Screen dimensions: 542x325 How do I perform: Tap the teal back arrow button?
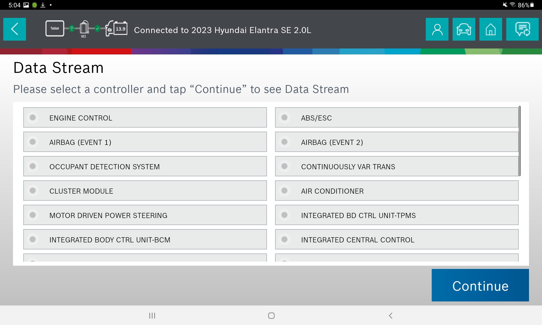(15, 29)
